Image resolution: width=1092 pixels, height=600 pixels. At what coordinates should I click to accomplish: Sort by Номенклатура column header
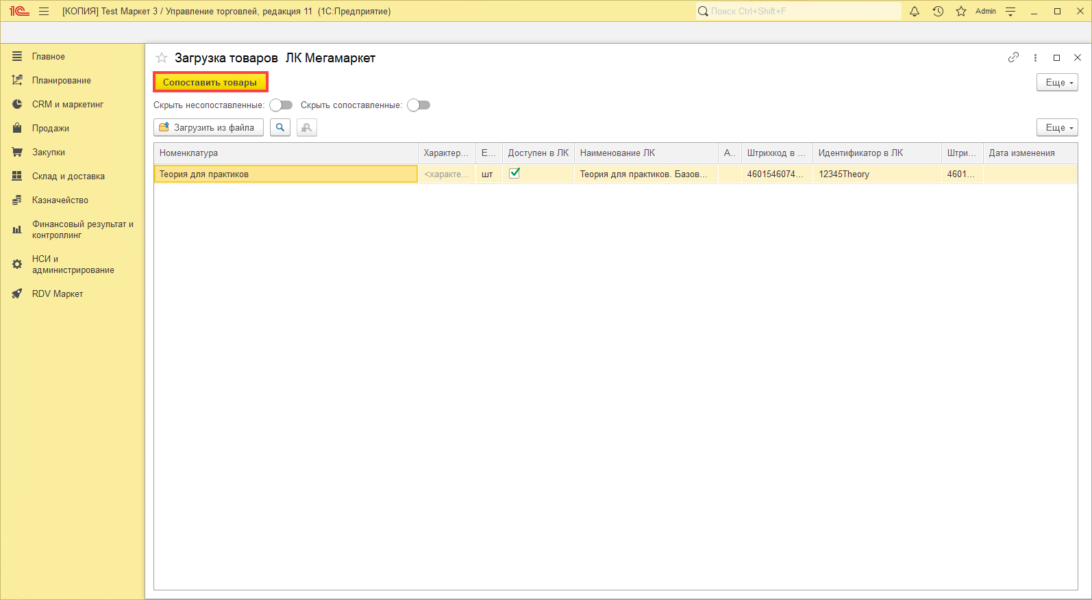point(286,153)
